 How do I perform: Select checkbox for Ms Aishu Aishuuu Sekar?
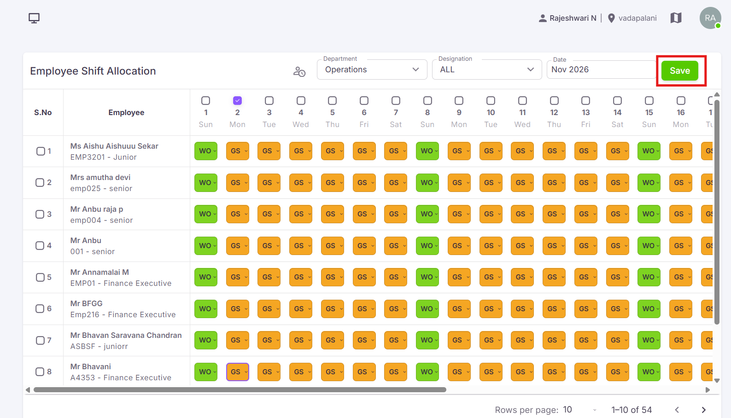click(41, 151)
